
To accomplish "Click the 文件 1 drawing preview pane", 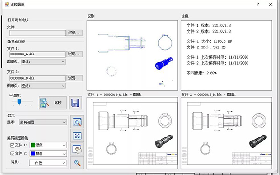I will click(x=133, y=133).
